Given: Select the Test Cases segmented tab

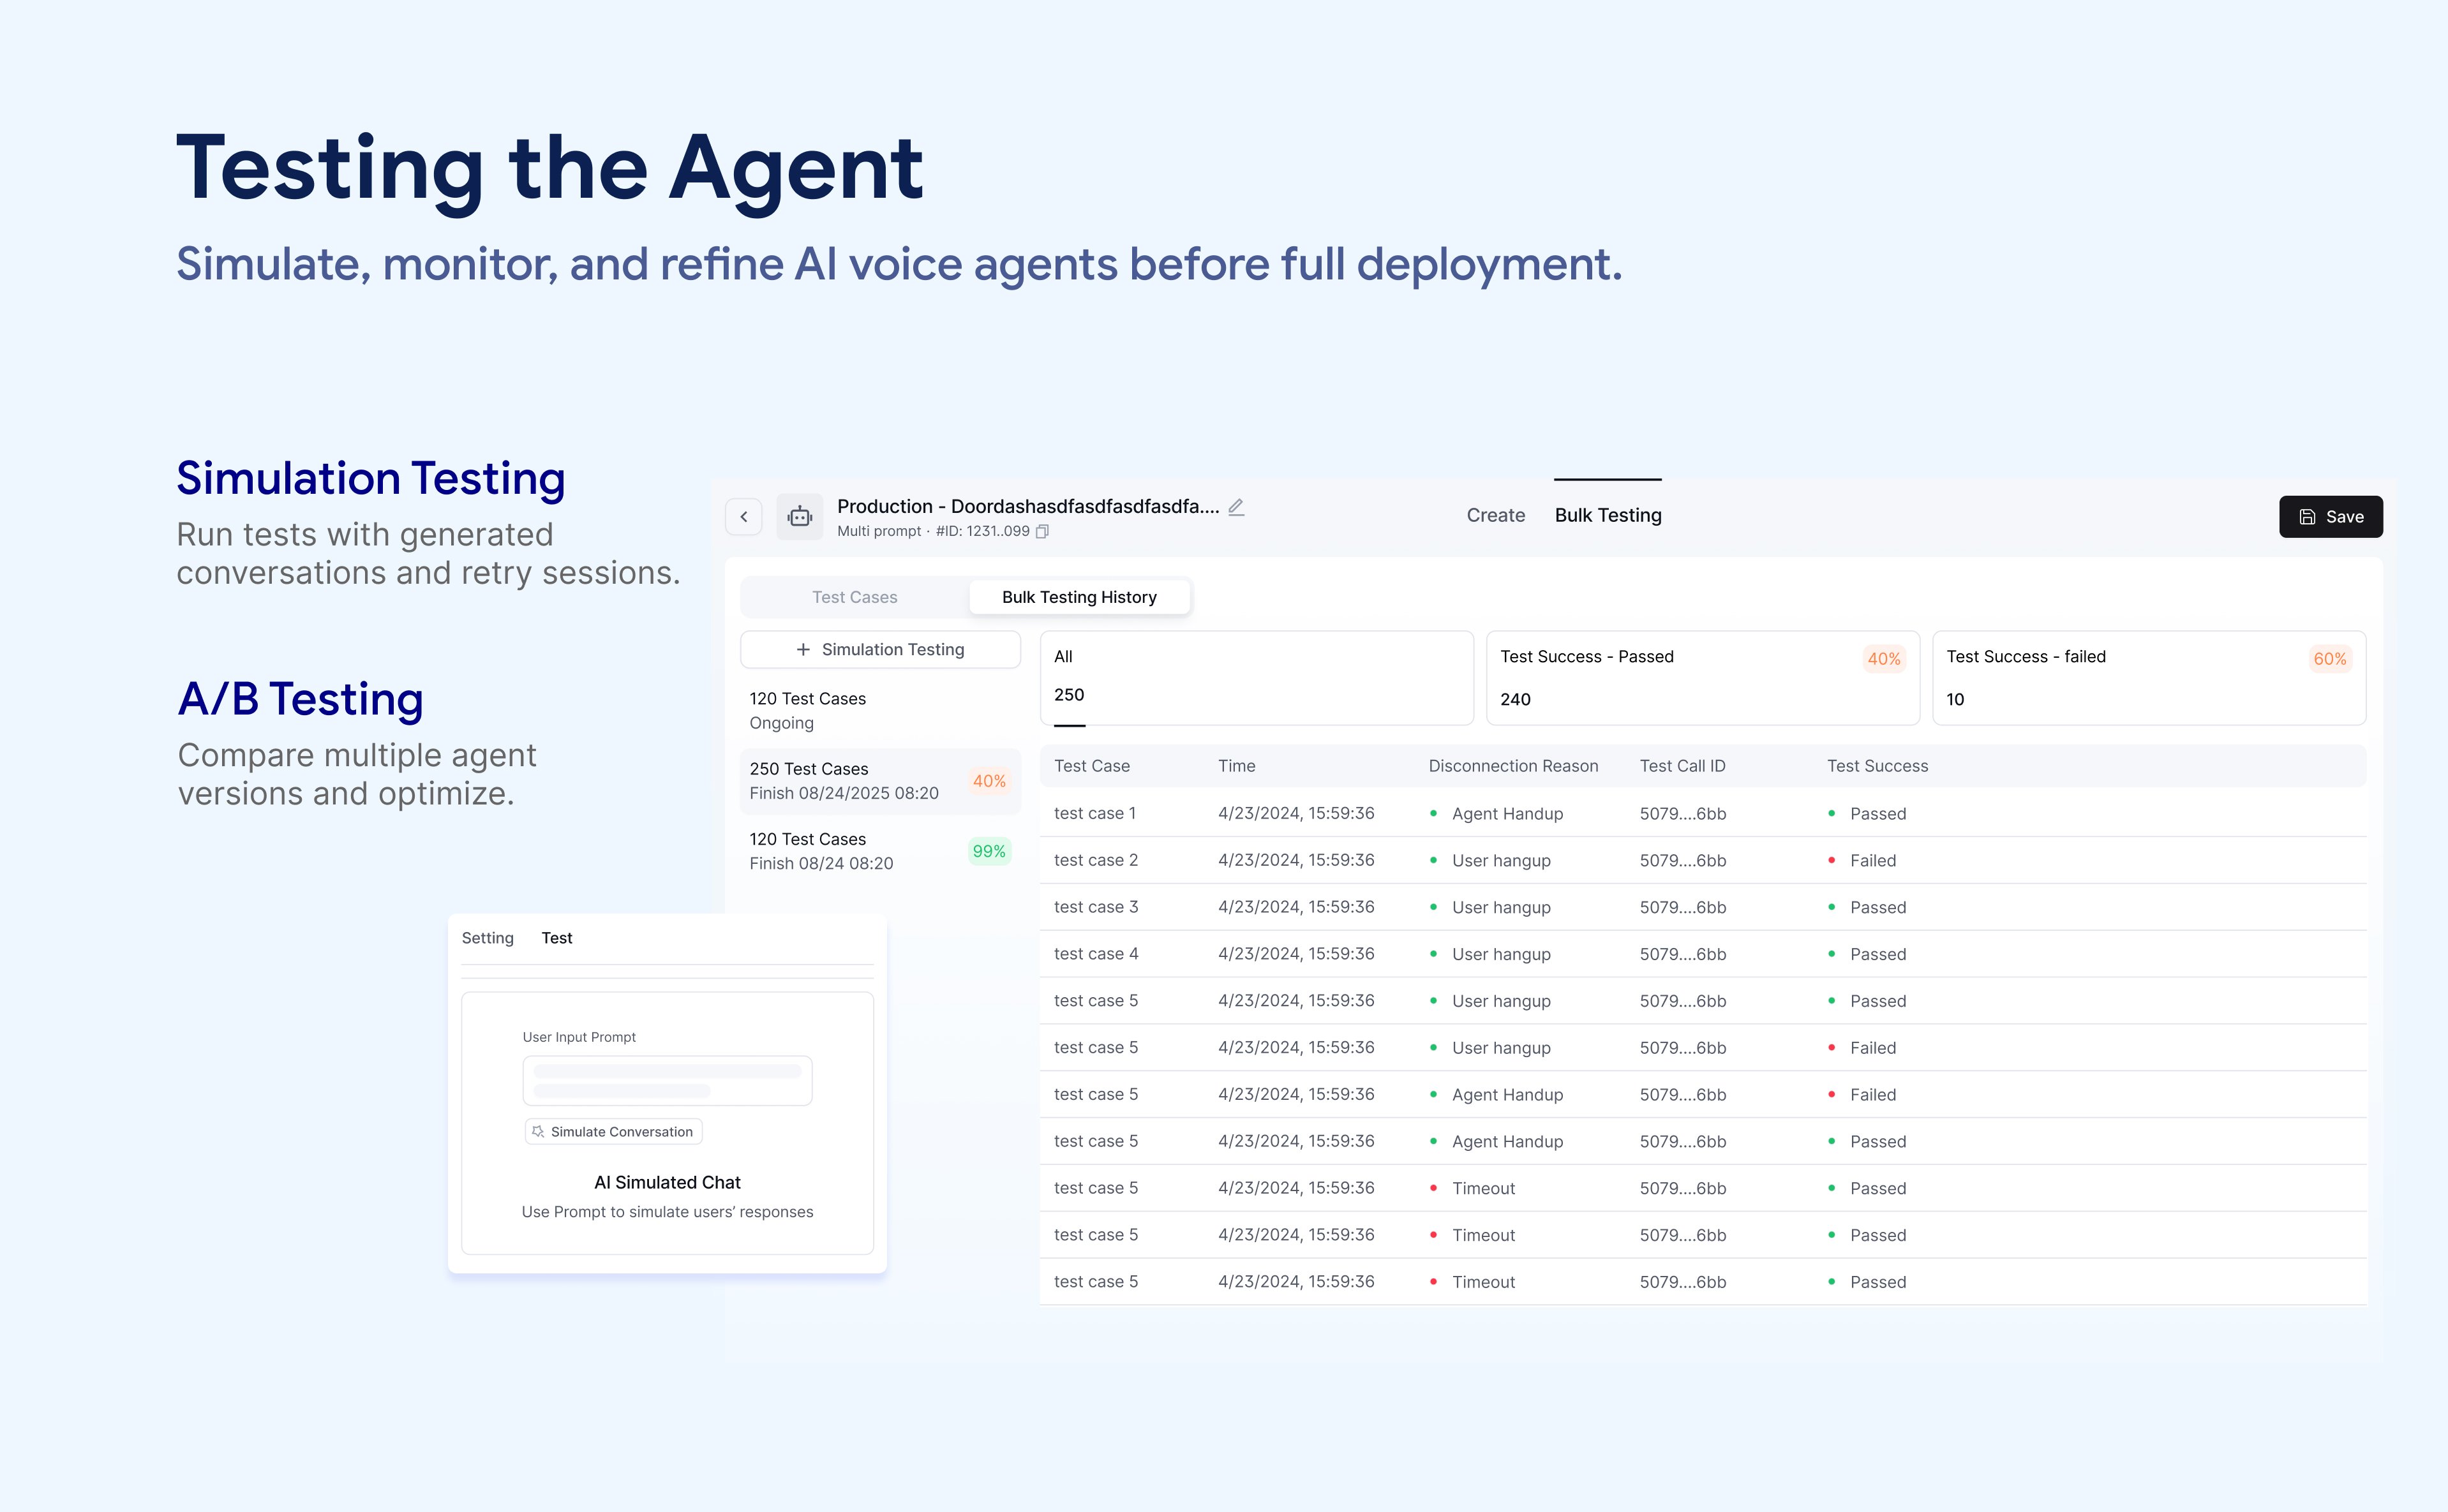Looking at the screenshot, I should (854, 597).
